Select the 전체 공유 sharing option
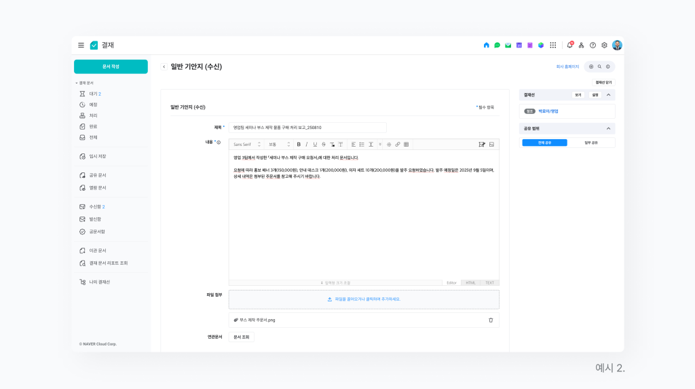 coord(544,143)
